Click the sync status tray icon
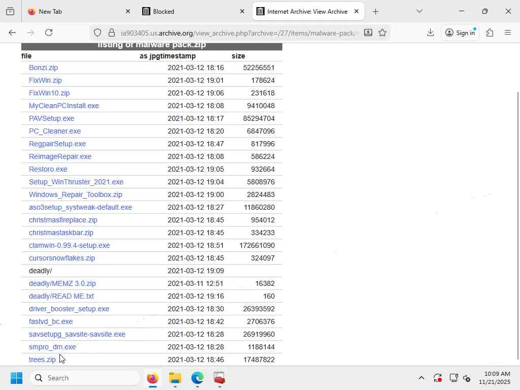 (x=437, y=378)
